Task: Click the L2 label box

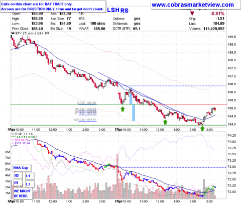Action: click(28, 184)
